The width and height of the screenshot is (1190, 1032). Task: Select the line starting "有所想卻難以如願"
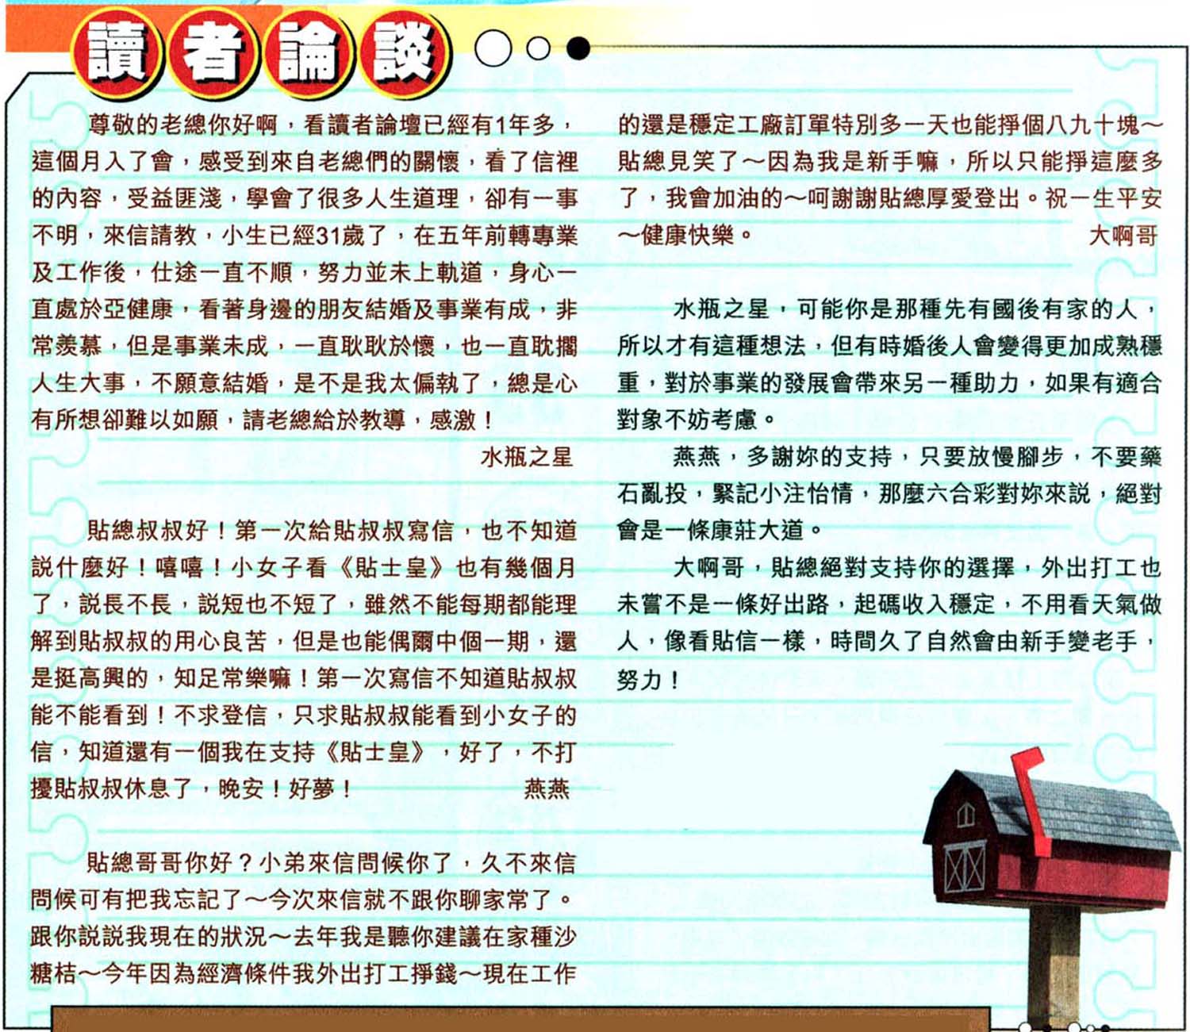point(263,420)
